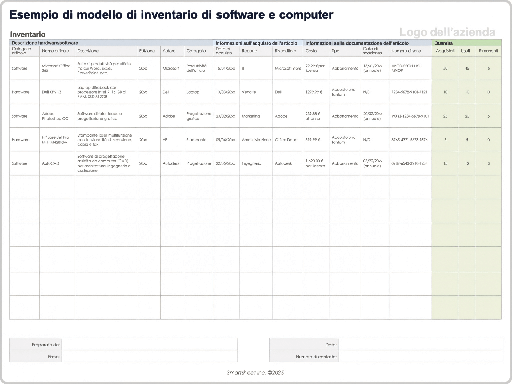Select the 'Microsoft Office 365' item name cell
512x384 pixels.
(57, 68)
